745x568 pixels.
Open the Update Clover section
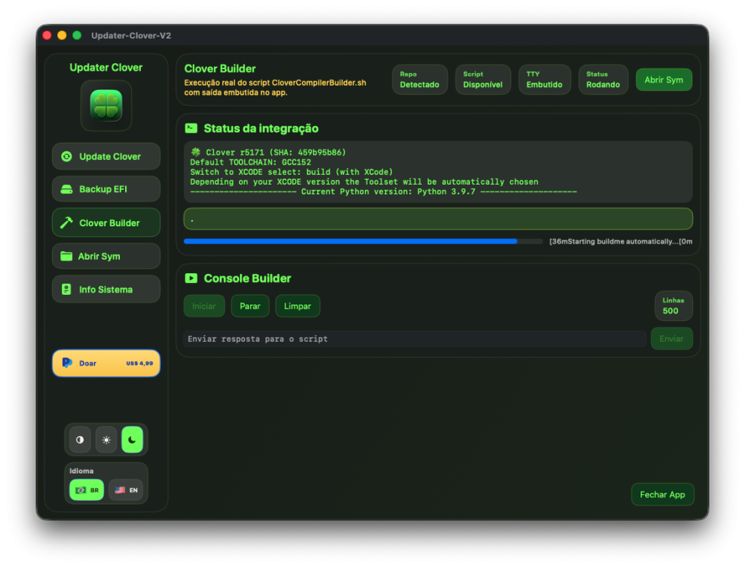tap(106, 156)
